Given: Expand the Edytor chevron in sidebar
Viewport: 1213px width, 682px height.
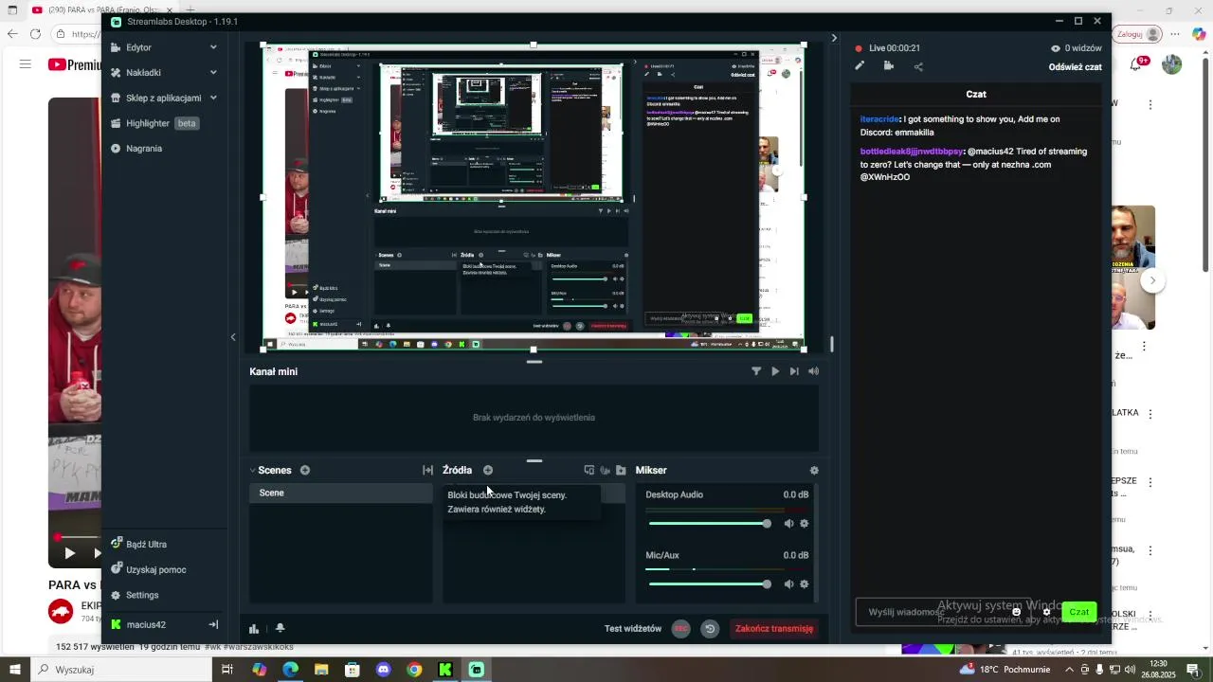Looking at the screenshot, I should 213,47.
